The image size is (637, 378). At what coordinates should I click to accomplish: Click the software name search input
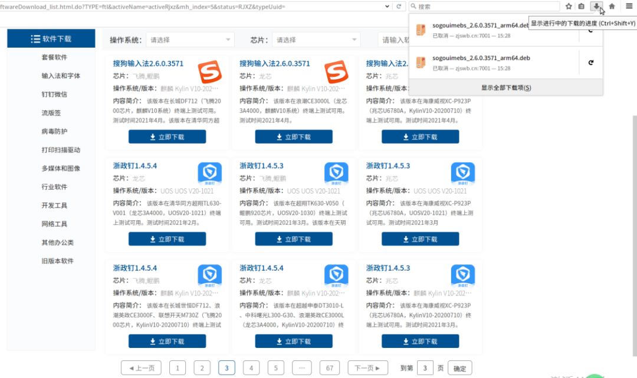pos(393,40)
